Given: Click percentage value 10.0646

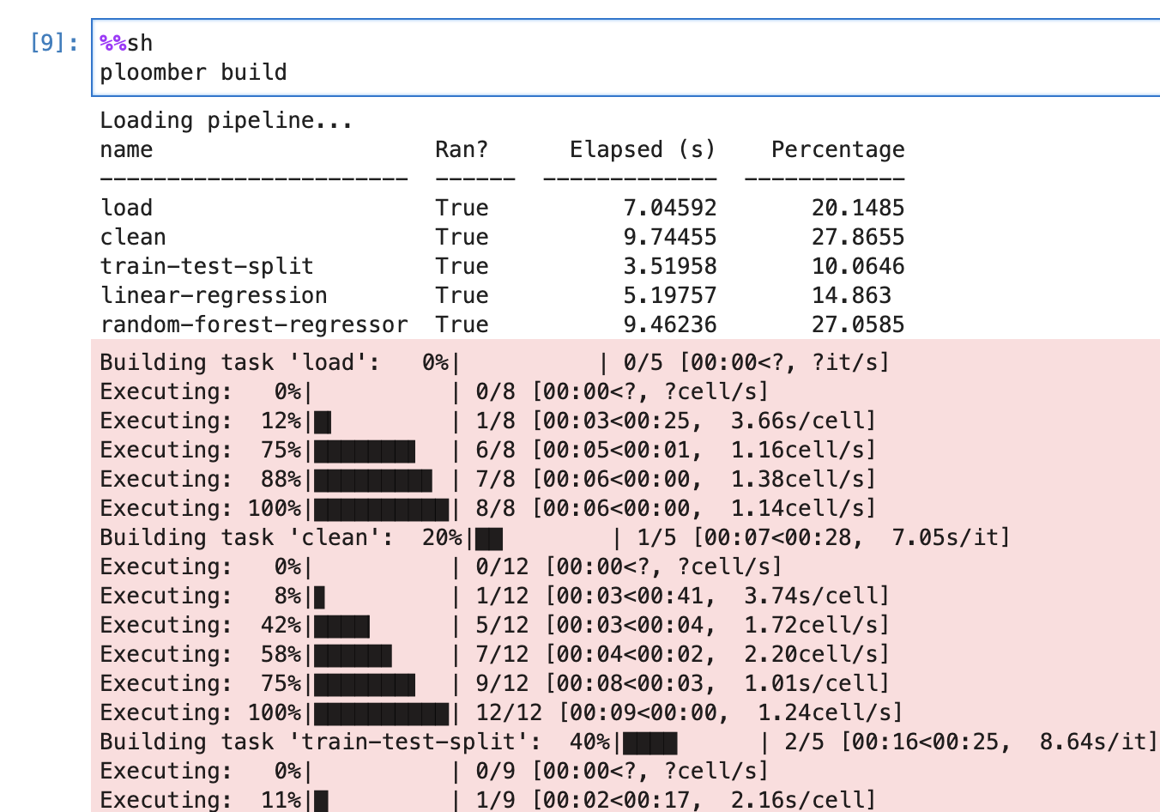Looking at the screenshot, I should [x=858, y=266].
